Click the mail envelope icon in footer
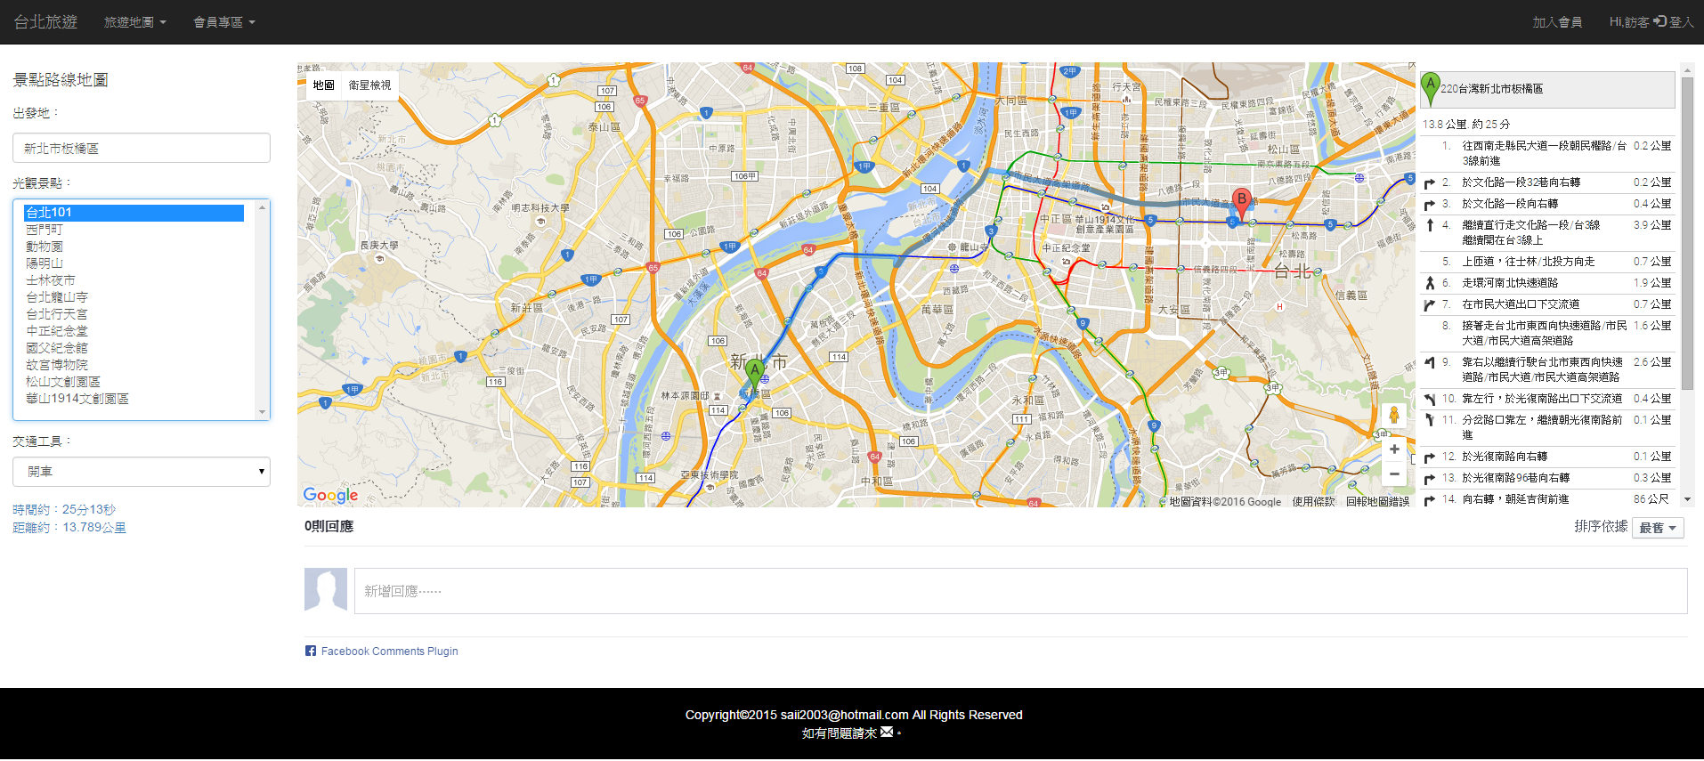The height and width of the screenshot is (761, 1704). [886, 733]
